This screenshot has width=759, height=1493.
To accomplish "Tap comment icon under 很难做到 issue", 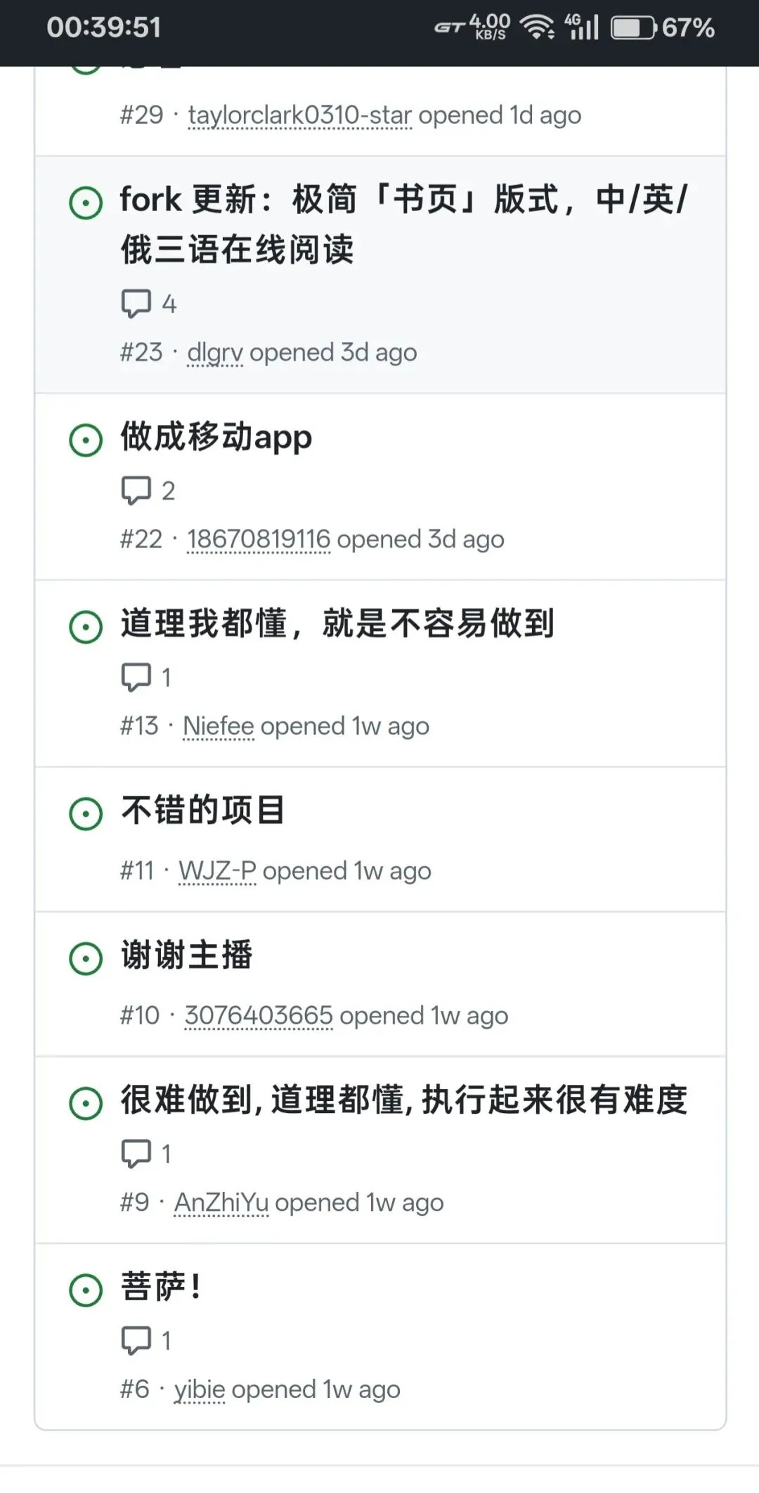I will click(x=136, y=1154).
